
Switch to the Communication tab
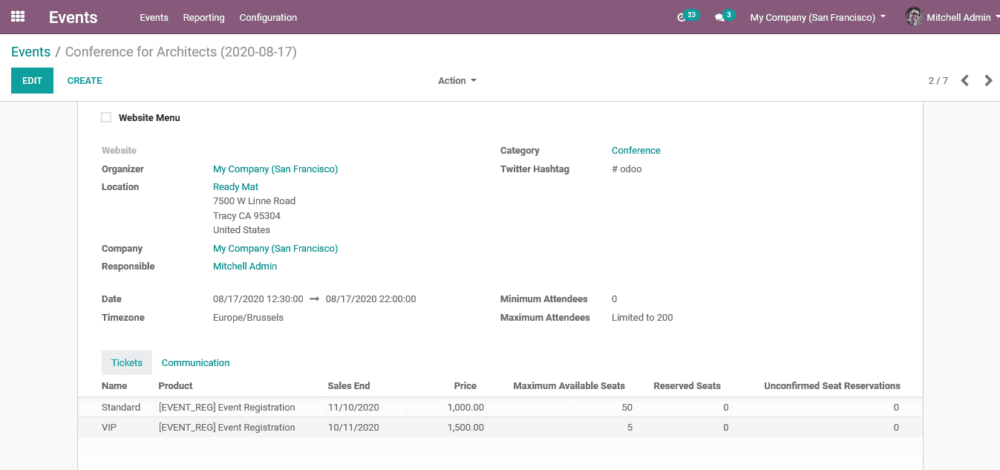coord(195,362)
